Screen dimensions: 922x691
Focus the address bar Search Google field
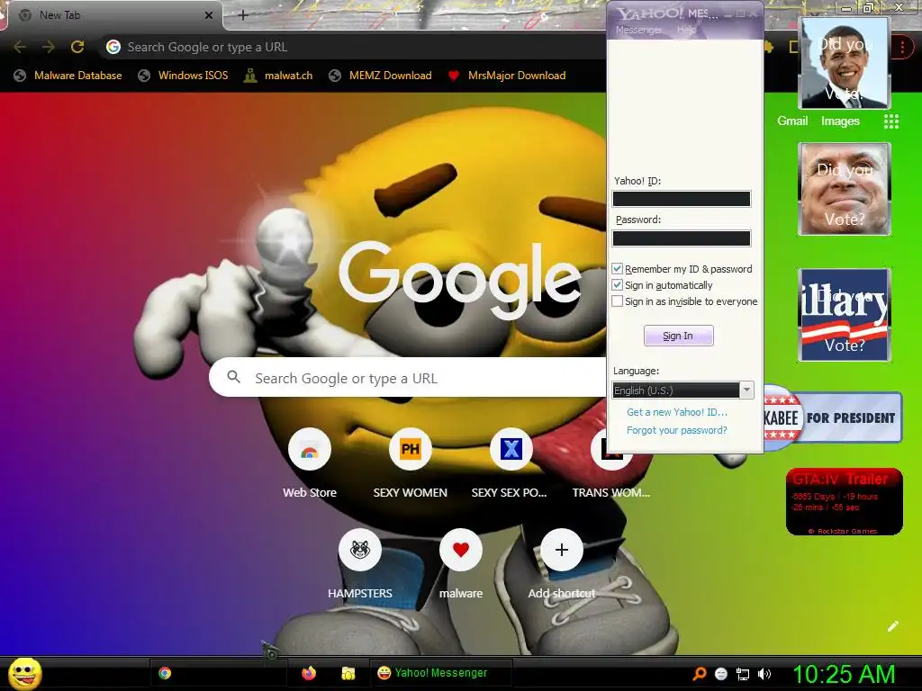pos(353,47)
